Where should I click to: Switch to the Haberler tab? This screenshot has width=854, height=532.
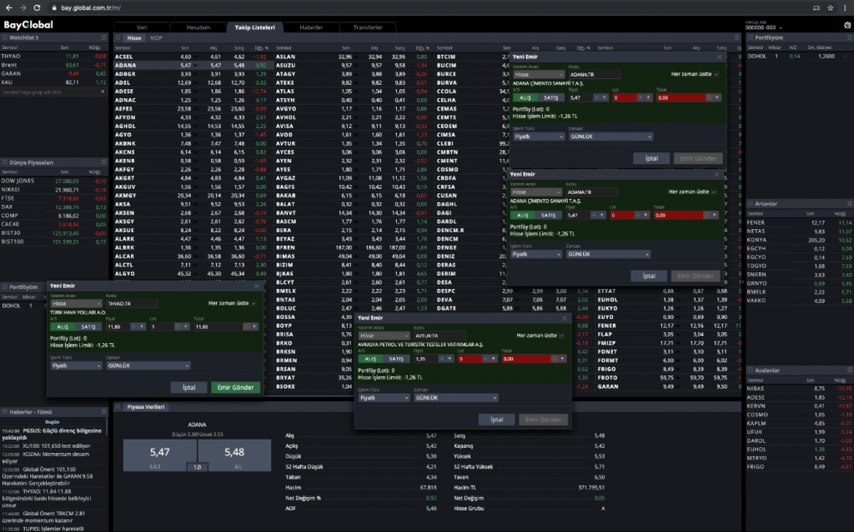click(x=311, y=27)
